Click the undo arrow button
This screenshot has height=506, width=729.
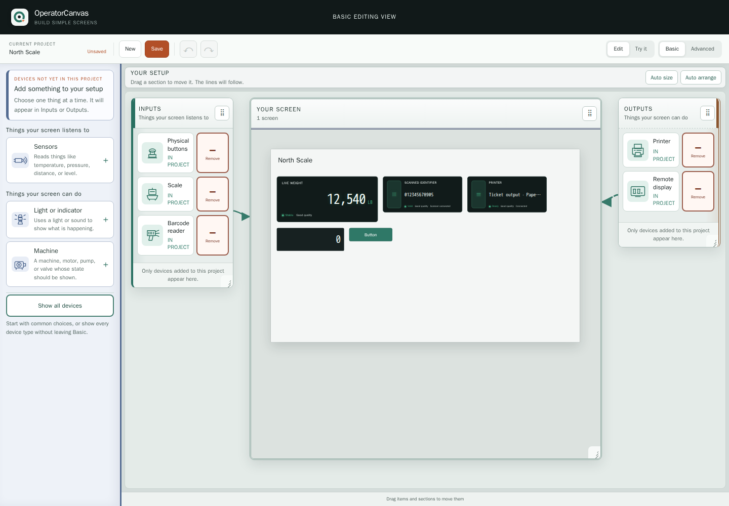[188, 49]
